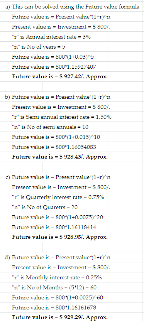
Task: Click the Future value $ 928.43 result cell
Action: click(60, 157)
